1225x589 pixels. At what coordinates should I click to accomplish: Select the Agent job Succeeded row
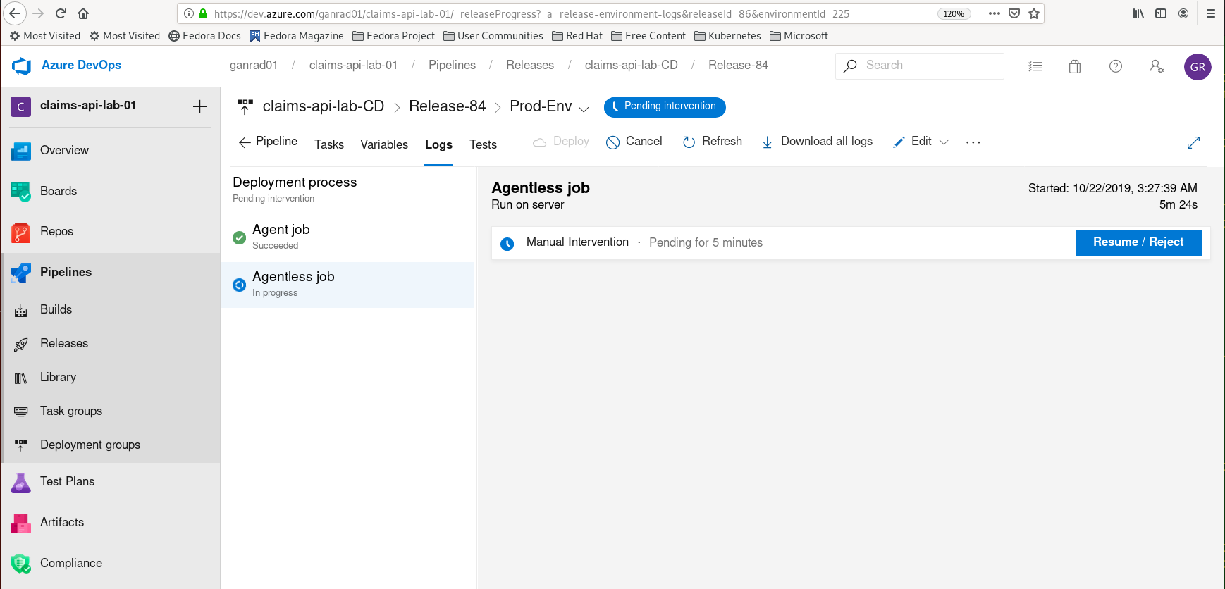347,237
